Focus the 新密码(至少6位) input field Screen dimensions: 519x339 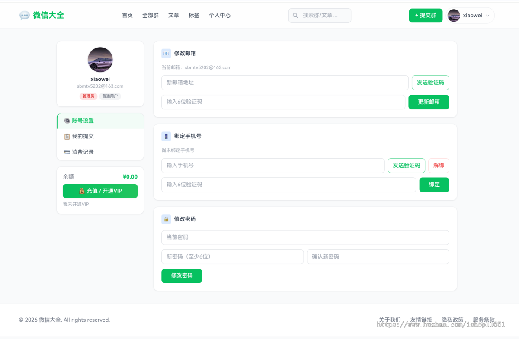click(233, 257)
